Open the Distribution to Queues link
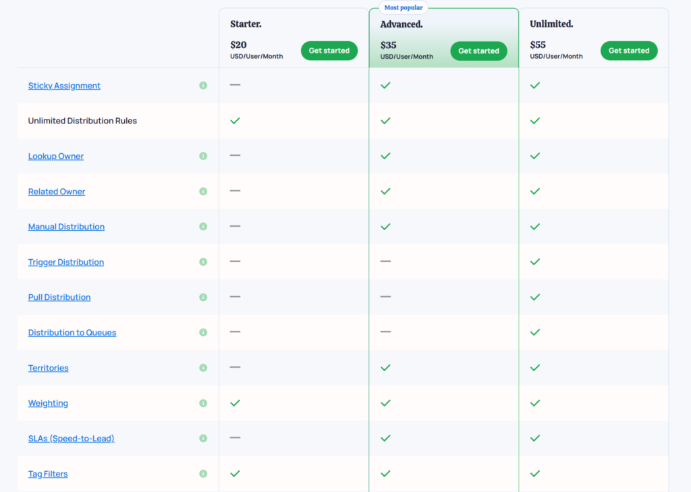 point(72,333)
